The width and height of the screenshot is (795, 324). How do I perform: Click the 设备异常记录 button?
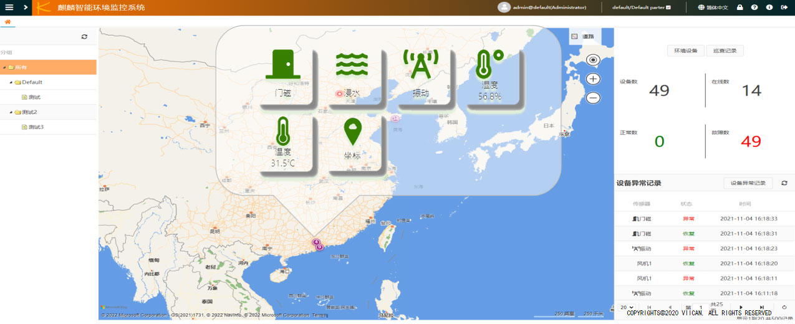(x=748, y=183)
